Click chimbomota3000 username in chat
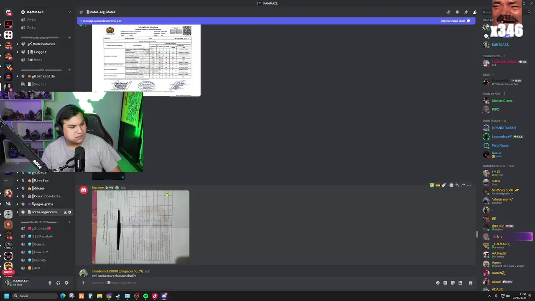This screenshot has width=535, height=301. pos(117,271)
